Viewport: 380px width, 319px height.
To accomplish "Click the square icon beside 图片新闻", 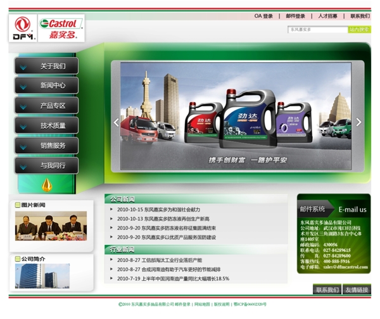I will click(18, 205).
